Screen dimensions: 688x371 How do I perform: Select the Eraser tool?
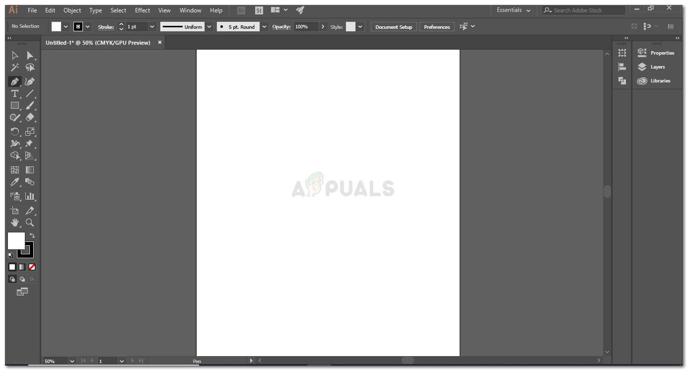pos(30,118)
